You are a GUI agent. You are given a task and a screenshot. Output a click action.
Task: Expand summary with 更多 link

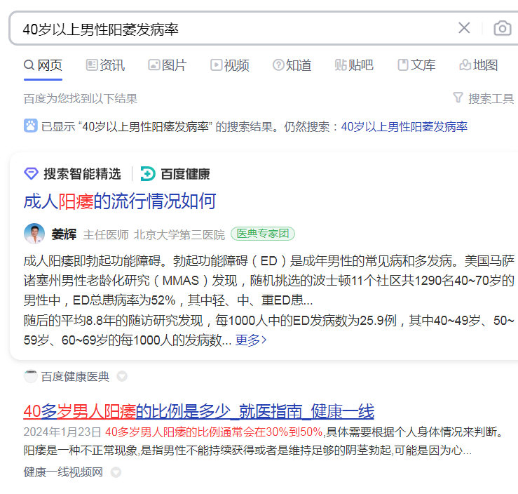pyautogui.click(x=251, y=340)
